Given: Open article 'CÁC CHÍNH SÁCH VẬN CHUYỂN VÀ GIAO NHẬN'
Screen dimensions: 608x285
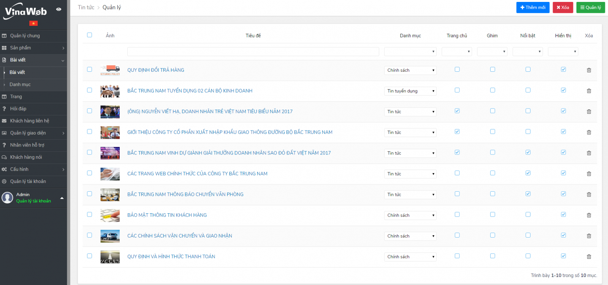Looking at the screenshot, I should coord(179,236).
